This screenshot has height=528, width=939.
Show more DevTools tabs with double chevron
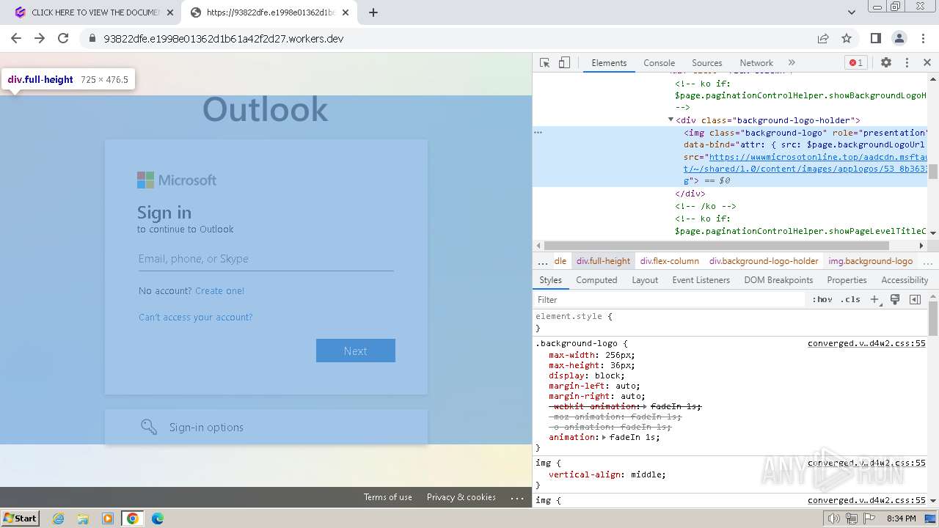point(792,63)
